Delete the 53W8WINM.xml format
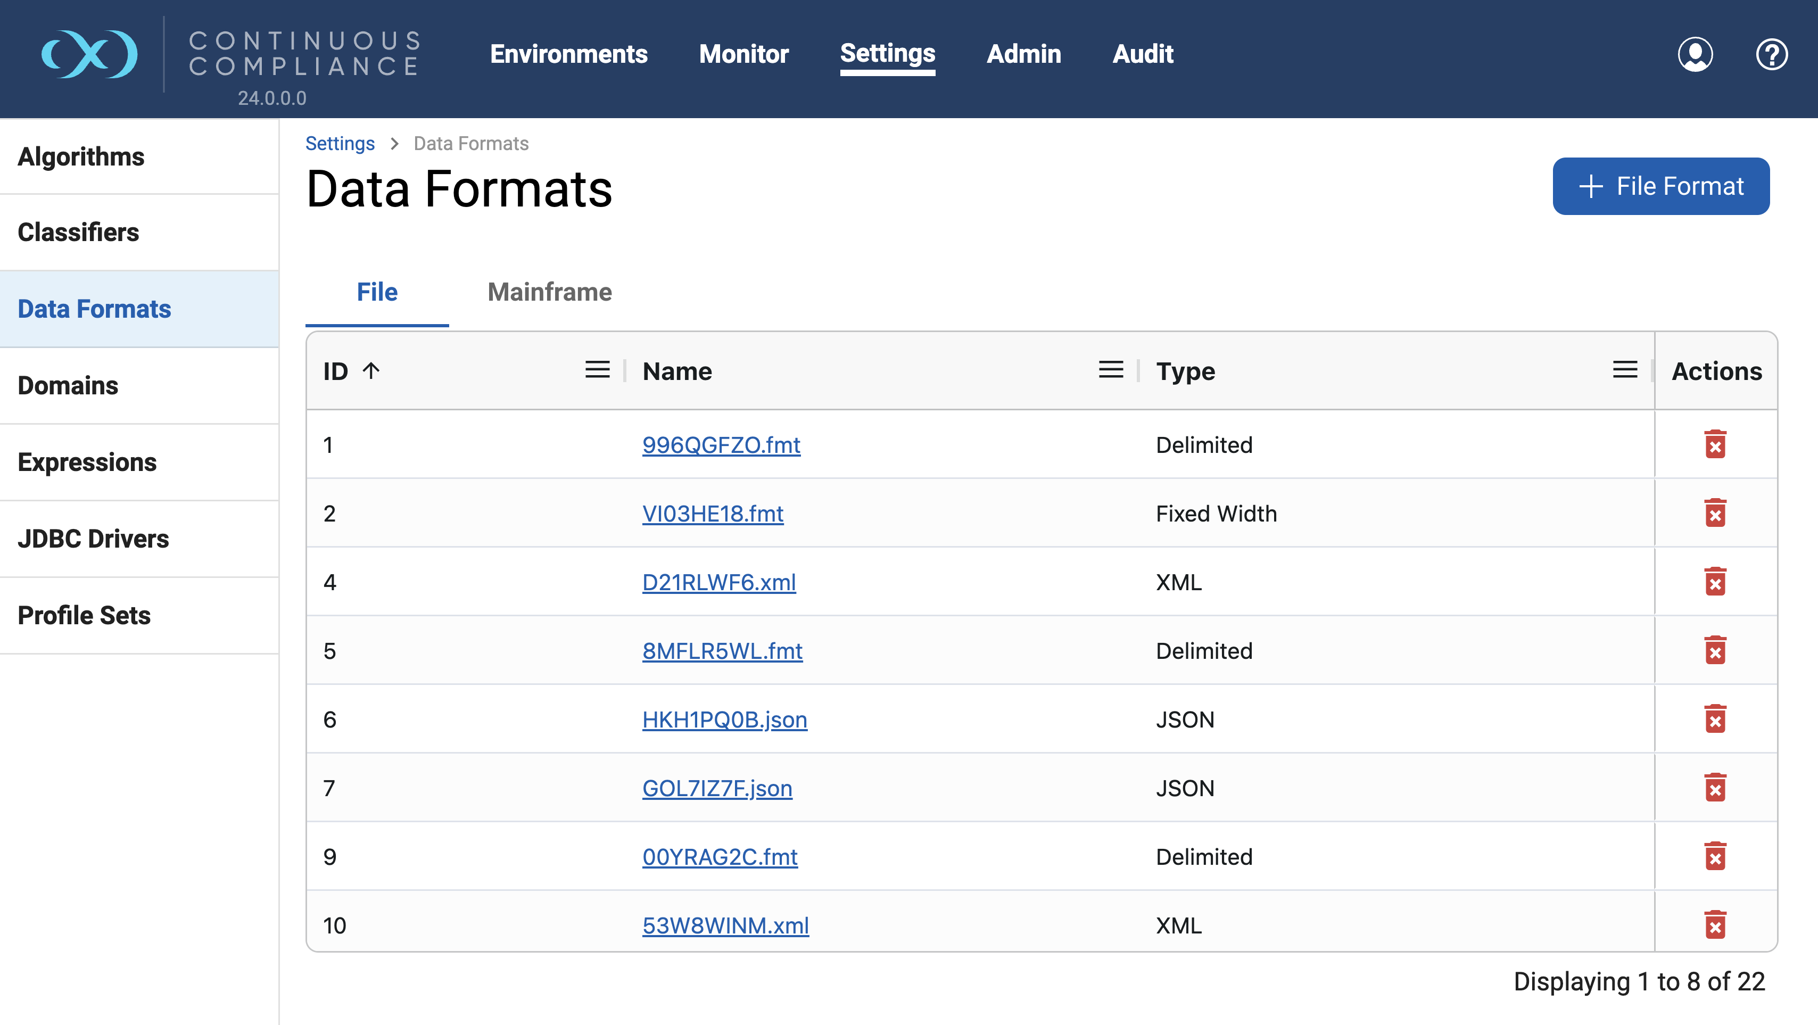The image size is (1818, 1025). coord(1716,925)
